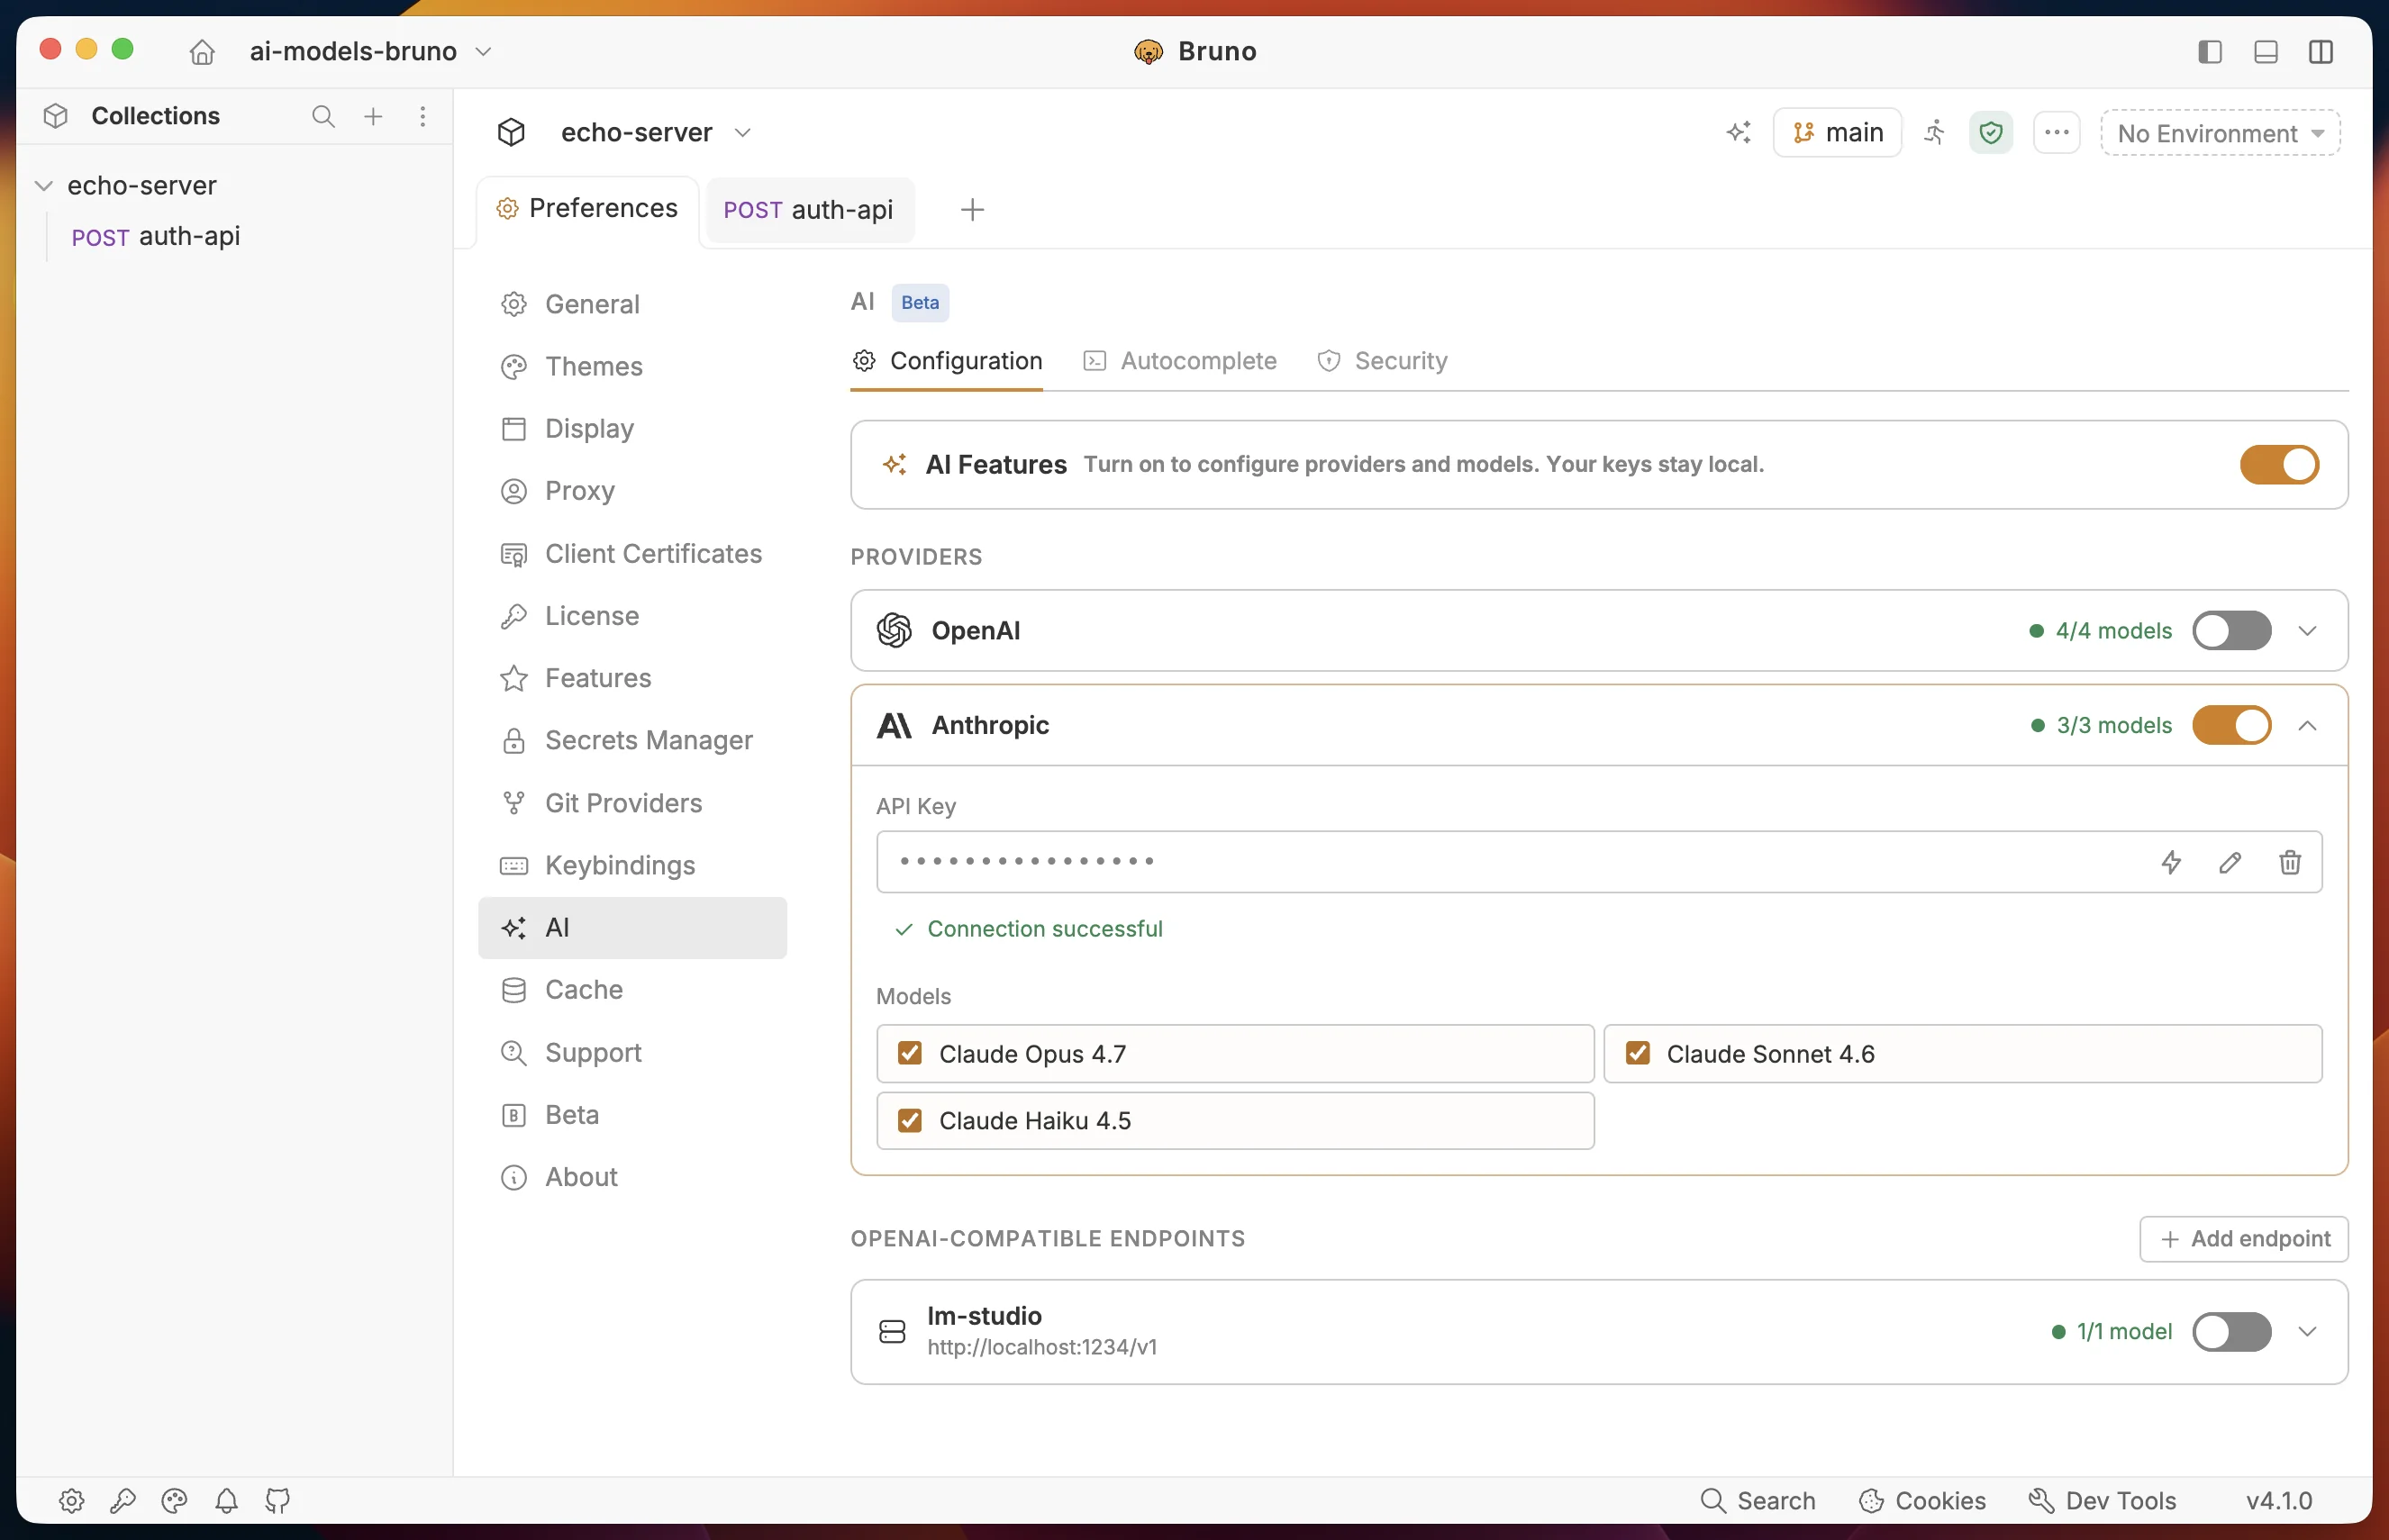Screen dimensions: 2389x1540
Task: Open Cookies from the status bar
Action: [1922, 1500]
